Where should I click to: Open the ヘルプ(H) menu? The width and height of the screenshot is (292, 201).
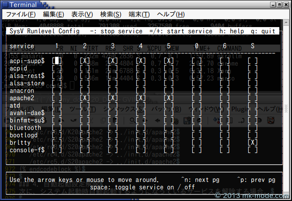(x=172, y=14)
